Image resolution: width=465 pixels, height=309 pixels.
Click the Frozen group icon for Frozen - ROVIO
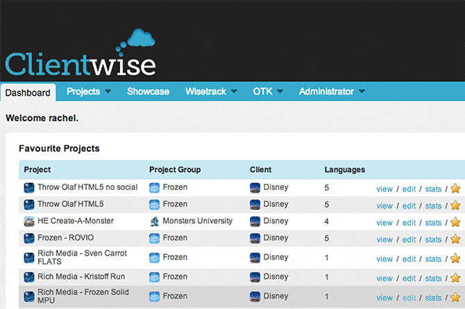click(x=155, y=239)
